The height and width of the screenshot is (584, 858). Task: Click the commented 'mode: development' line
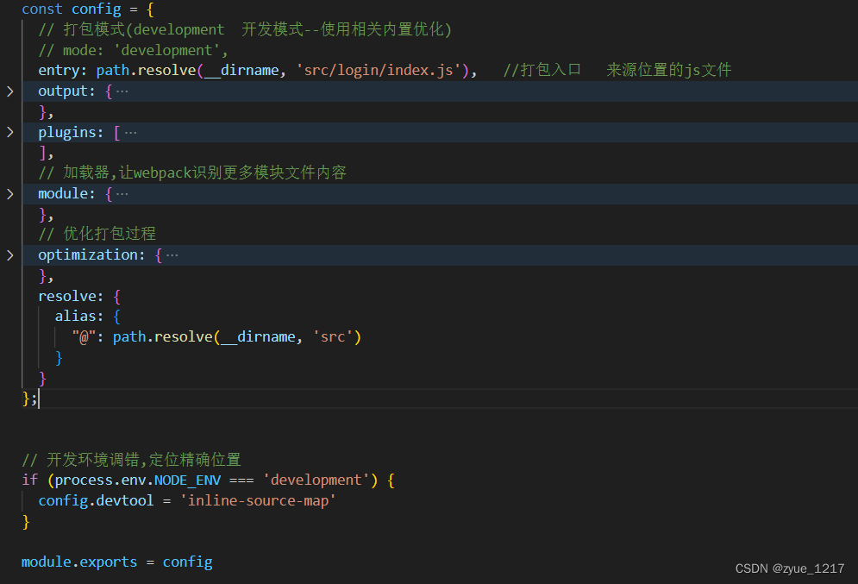click(133, 50)
